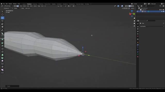Select the Select Box tool in toolbar
The height and width of the screenshot is (92, 165).
click(2, 11)
